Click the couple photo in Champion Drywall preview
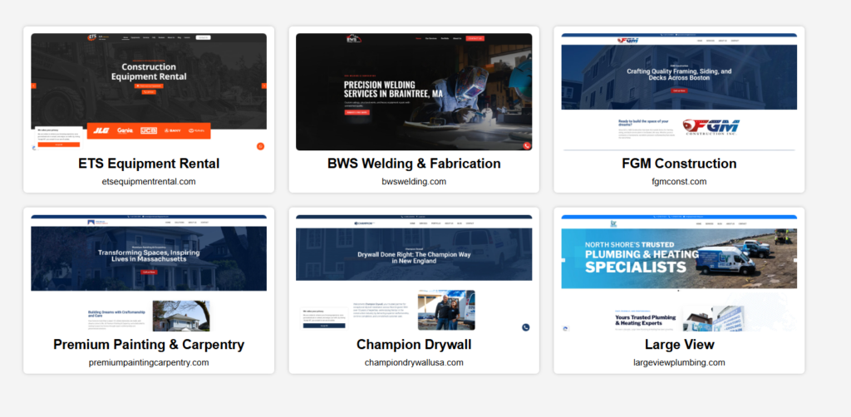The image size is (851, 417). tap(446, 310)
